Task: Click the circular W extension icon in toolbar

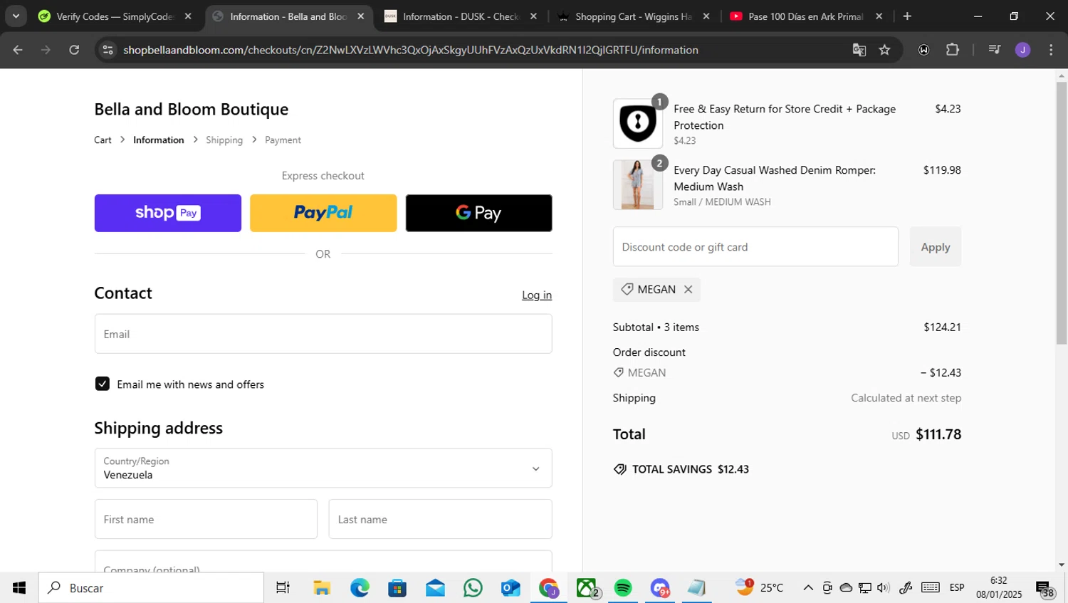Action: click(923, 50)
